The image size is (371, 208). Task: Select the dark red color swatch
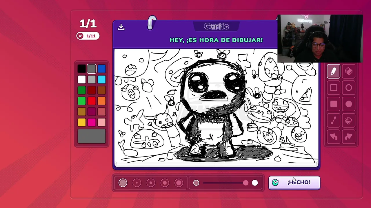coord(92,90)
